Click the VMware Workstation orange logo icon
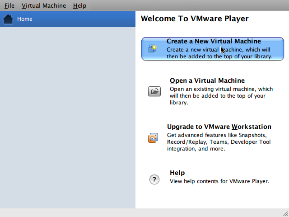The height and width of the screenshot is (217, 289). pos(153,138)
